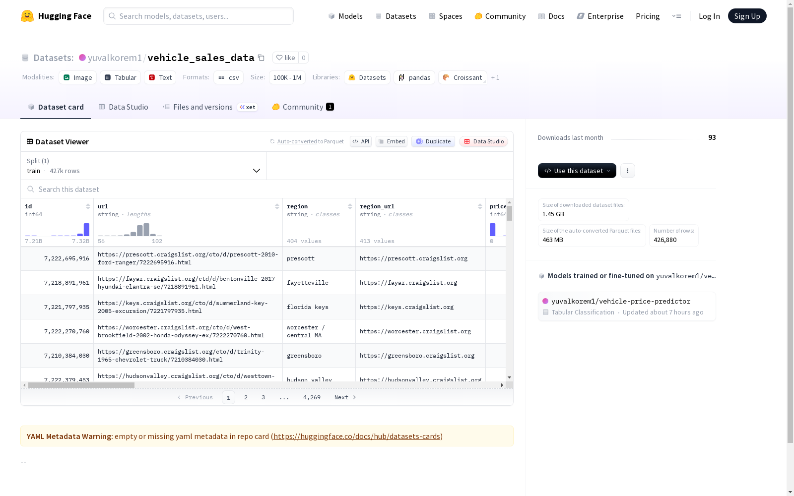Sort the region column using its sort icon

point(350,206)
